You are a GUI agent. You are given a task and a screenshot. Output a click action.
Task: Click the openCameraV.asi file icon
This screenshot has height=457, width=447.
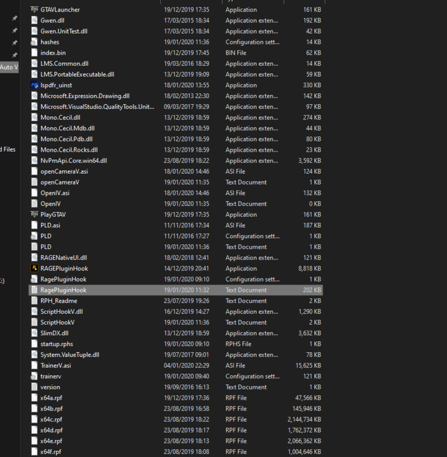[x=34, y=171]
